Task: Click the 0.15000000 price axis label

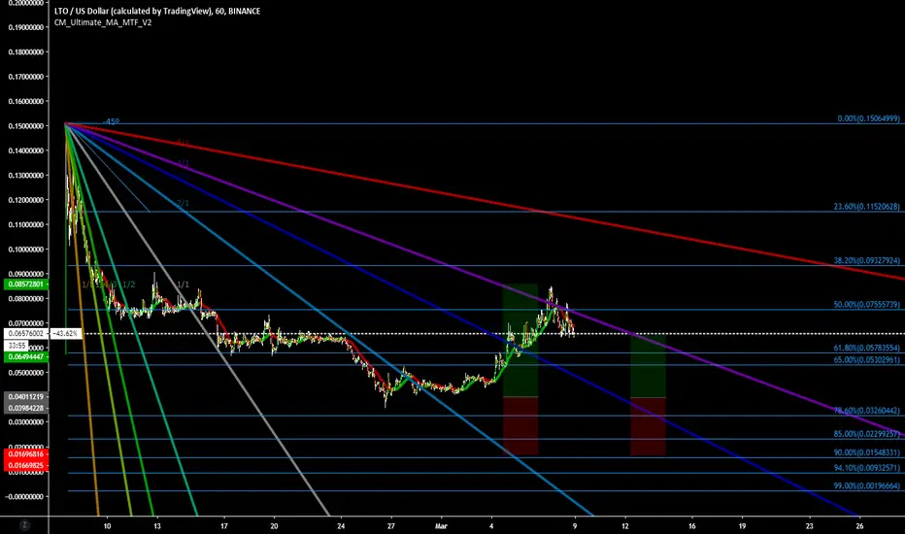Action: coord(26,126)
